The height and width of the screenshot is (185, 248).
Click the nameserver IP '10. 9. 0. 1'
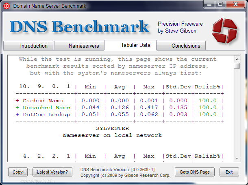pyautogui.click(x=45, y=86)
